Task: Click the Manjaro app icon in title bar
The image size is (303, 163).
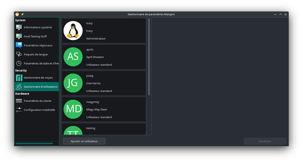Action: pos(17,14)
